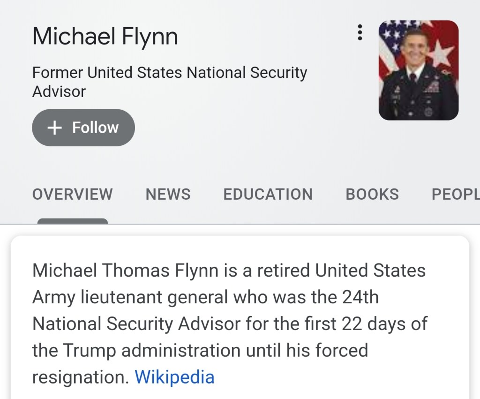The image size is (480, 399).
Task: Open the three-dot more options menu
Action: click(360, 32)
